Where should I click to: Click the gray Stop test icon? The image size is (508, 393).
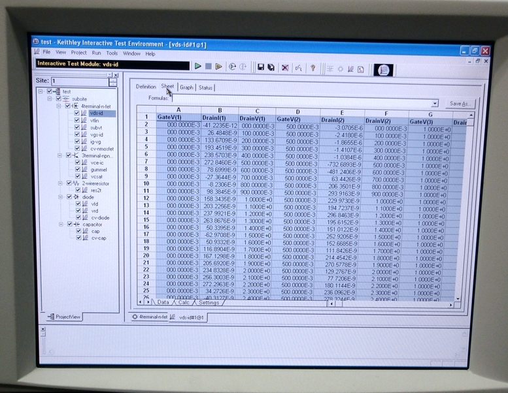(x=209, y=67)
